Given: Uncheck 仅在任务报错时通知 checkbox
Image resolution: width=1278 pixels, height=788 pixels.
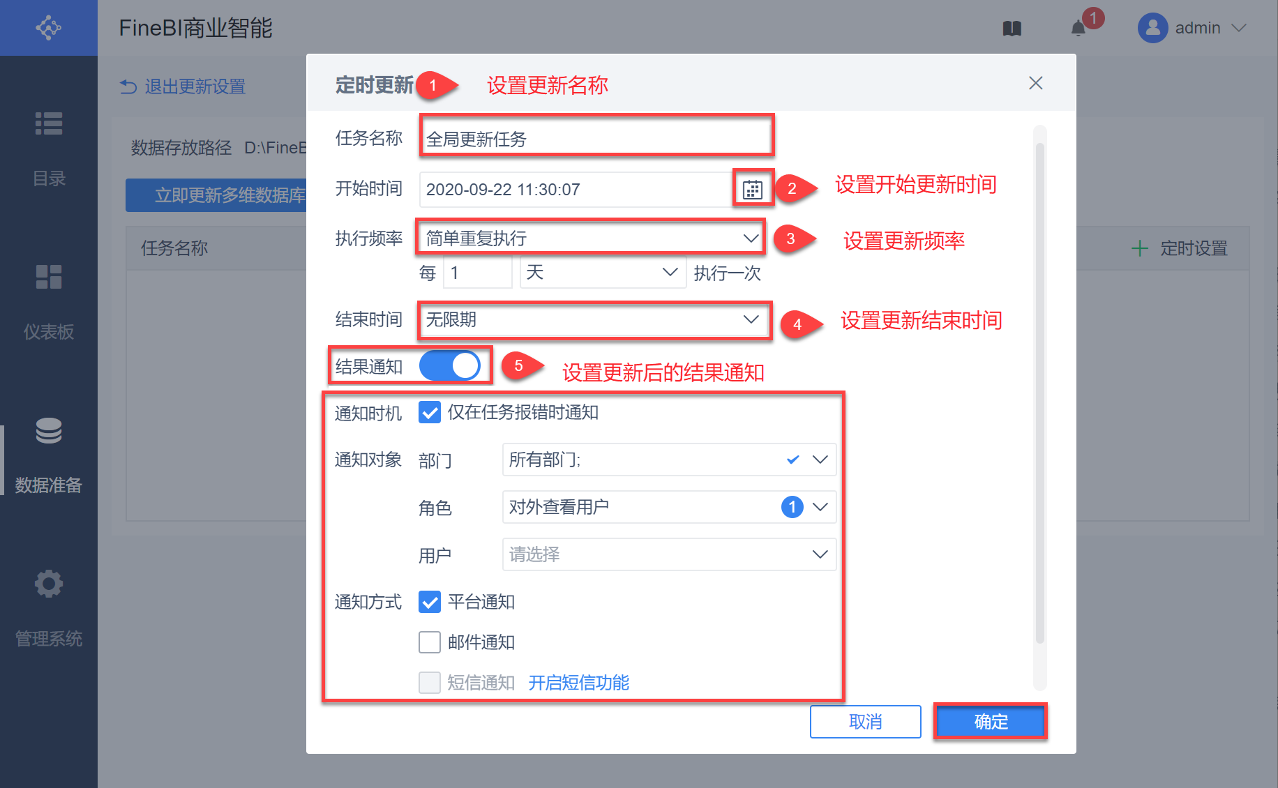Looking at the screenshot, I should point(430,412).
